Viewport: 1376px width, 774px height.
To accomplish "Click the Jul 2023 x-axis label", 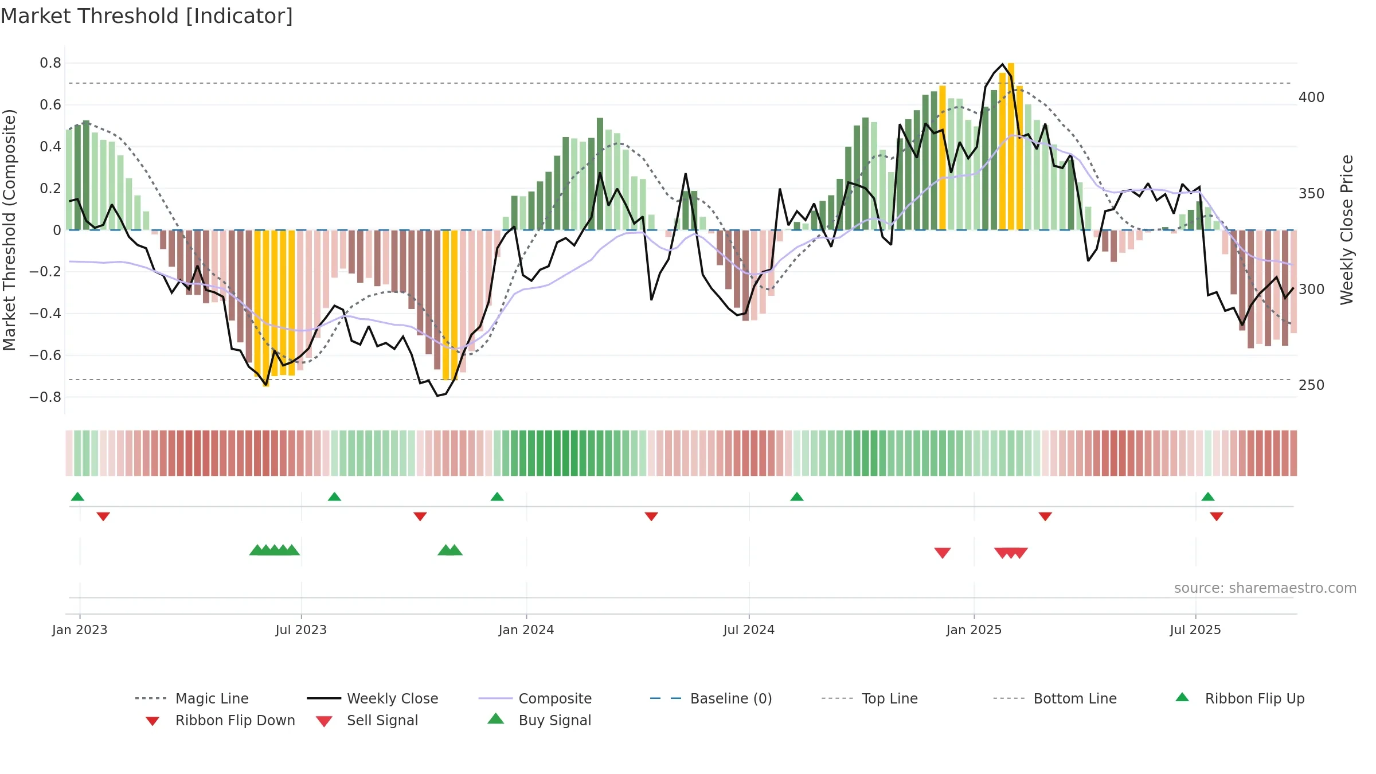I will tap(301, 630).
